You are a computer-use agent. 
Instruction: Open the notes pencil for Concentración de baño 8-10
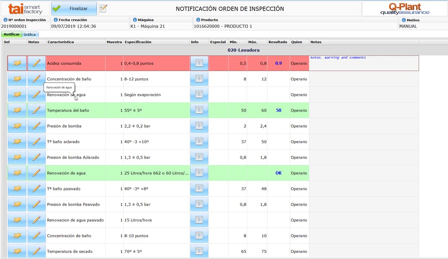[37, 236]
